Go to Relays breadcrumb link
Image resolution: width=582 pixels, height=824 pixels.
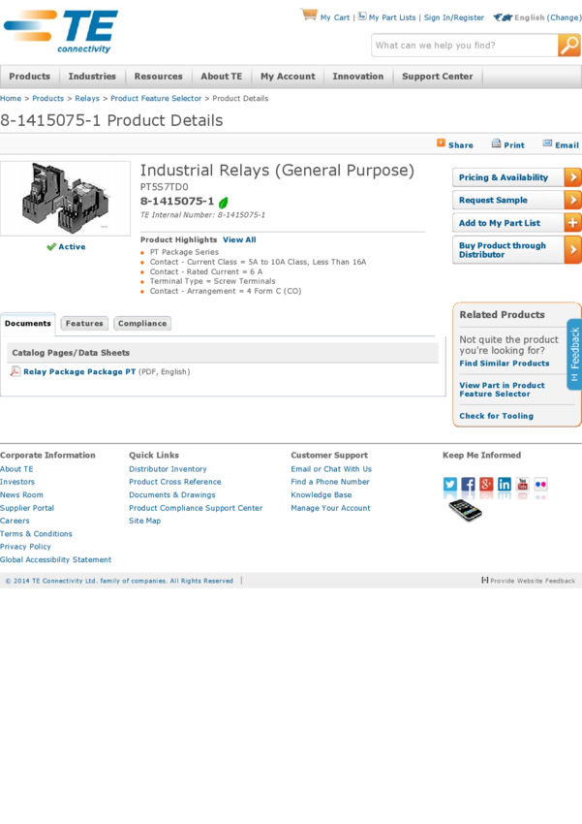[87, 98]
